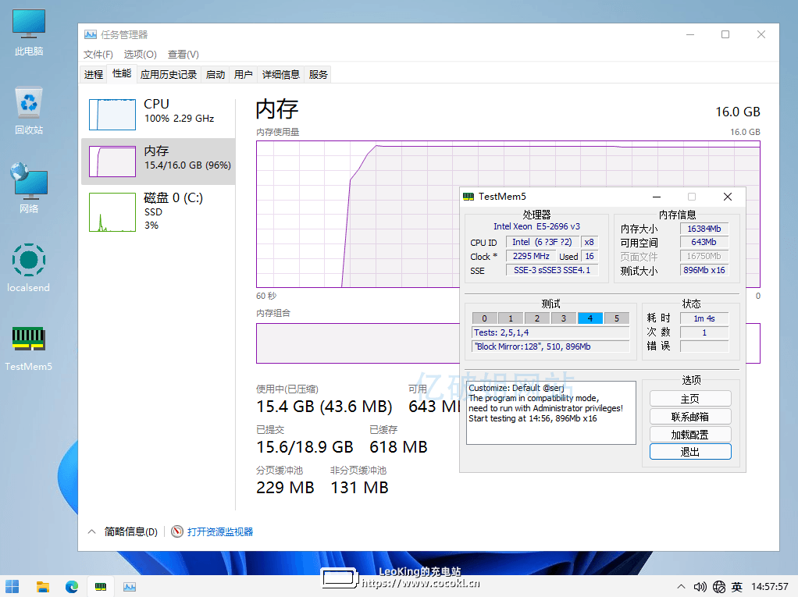Click the taskbar clock 14:57:57

tap(770, 587)
